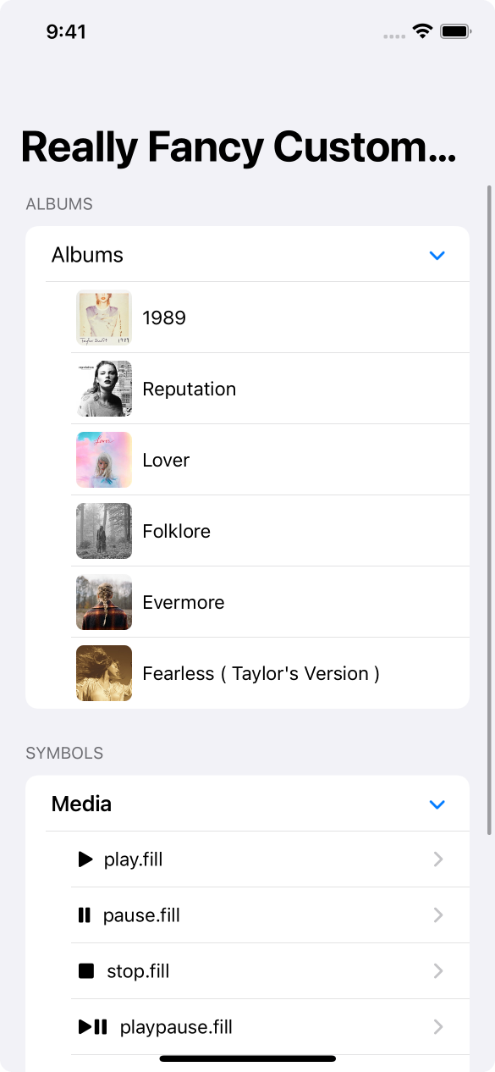Collapse the Media section chevron
The image size is (495, 1072).
click(x=437, y=804)
